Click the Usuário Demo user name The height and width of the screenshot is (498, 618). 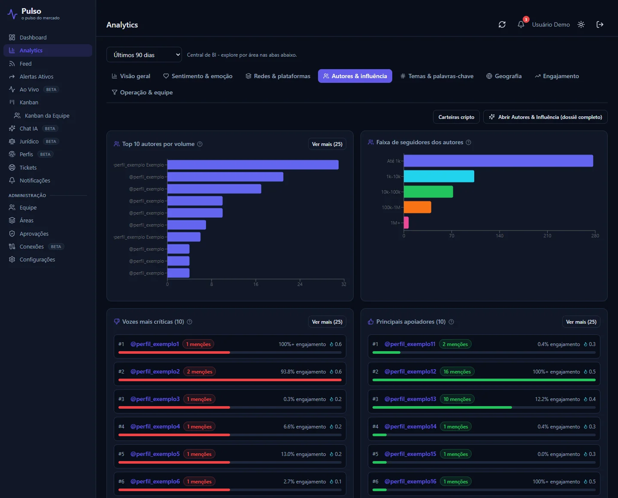tap(551, 24)
